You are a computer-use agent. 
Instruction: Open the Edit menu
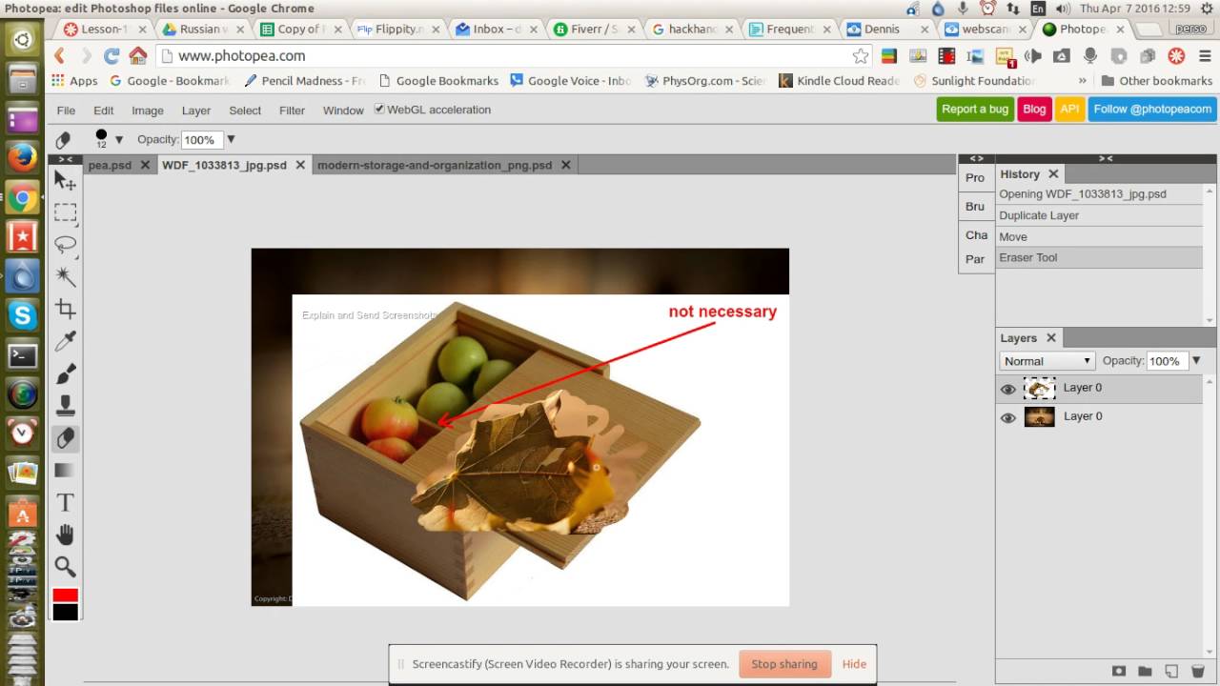[103, 111]
